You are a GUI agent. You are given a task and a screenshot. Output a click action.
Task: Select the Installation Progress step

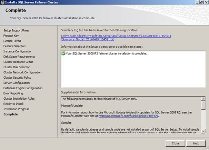pyautogui.click(x=16, y=109)
